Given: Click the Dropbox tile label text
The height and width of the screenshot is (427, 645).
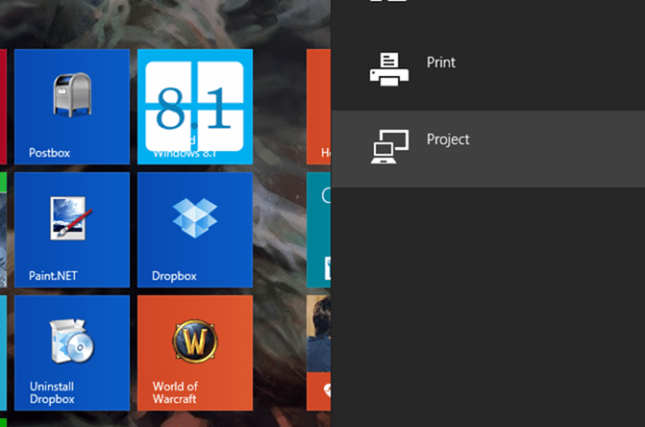Looking at the screenshot, I should click(174, 276).
